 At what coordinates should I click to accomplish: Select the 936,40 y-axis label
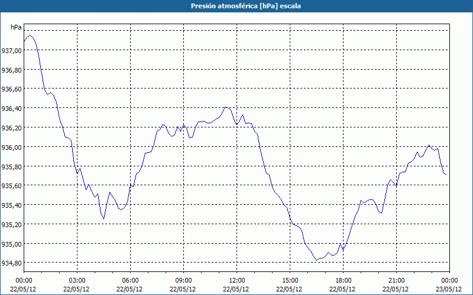(12, 109)
